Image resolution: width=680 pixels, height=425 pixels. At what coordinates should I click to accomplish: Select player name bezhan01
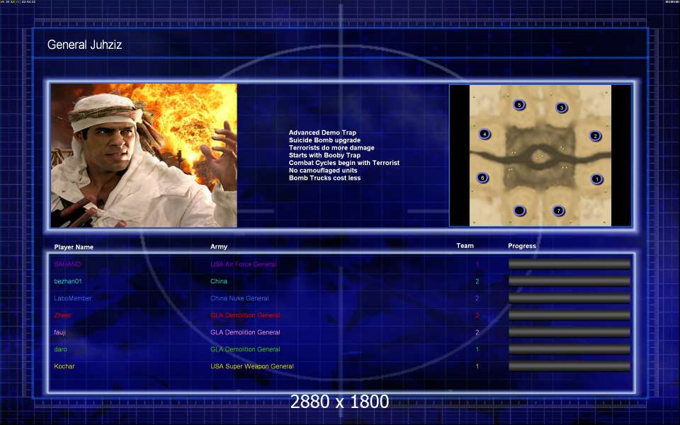(x=68, y=281)
